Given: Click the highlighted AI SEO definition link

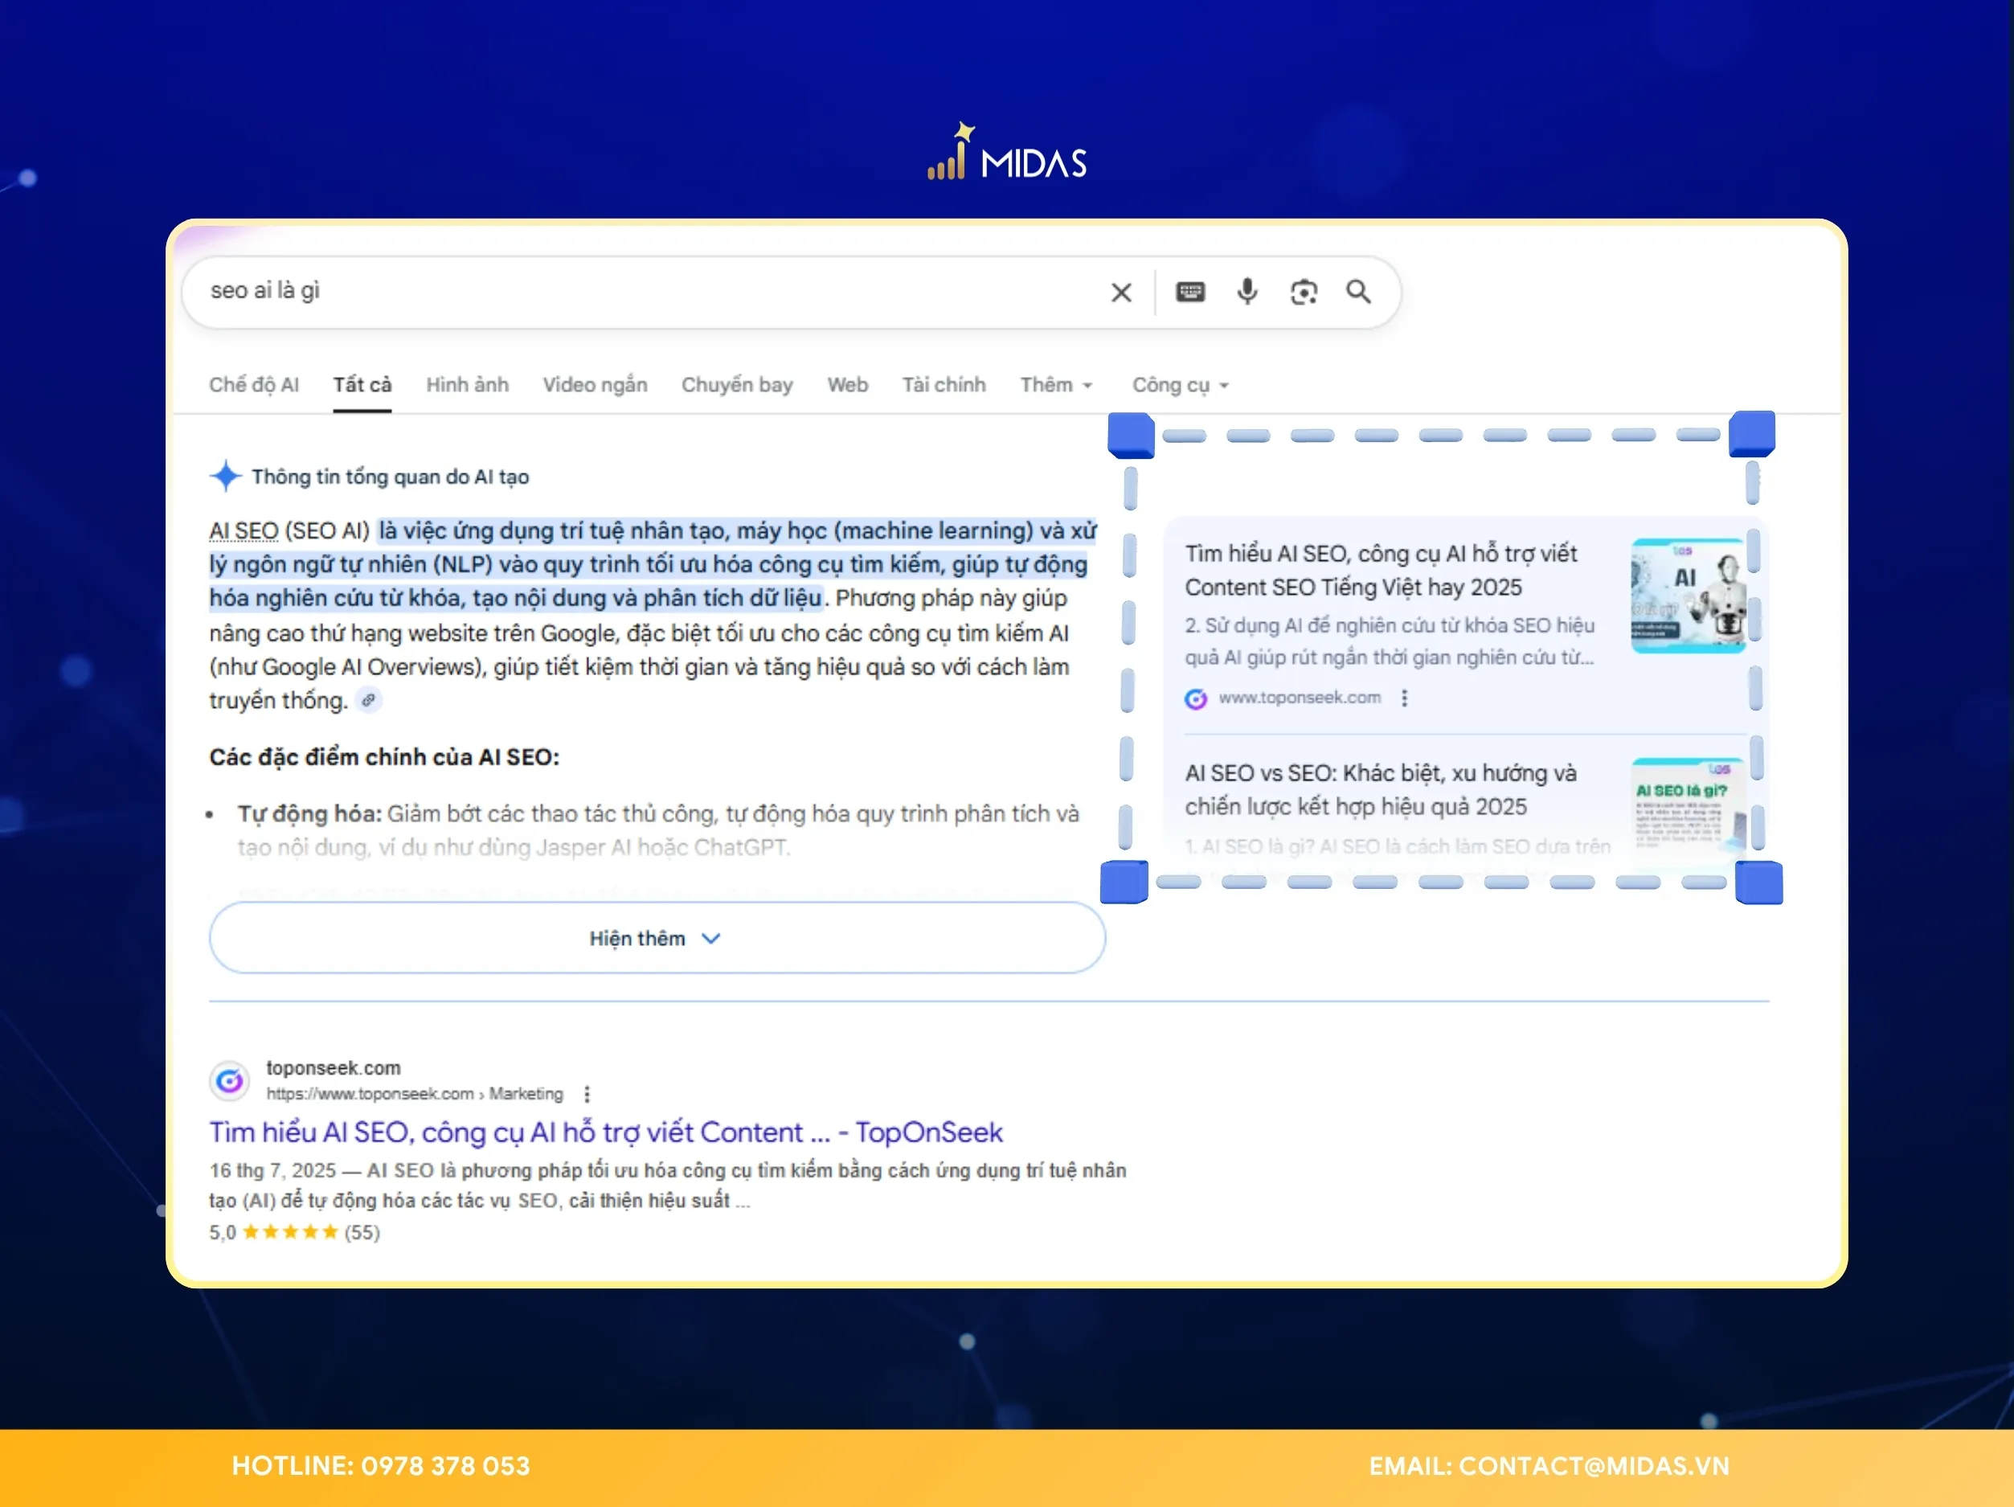Looking at the screenshot, I should tap(244, 530).
